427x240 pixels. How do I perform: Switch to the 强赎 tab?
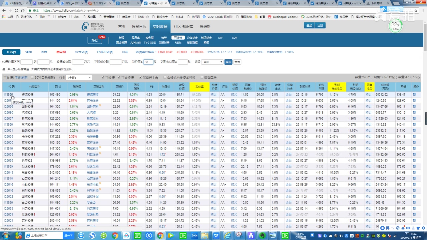pos(28,52)
